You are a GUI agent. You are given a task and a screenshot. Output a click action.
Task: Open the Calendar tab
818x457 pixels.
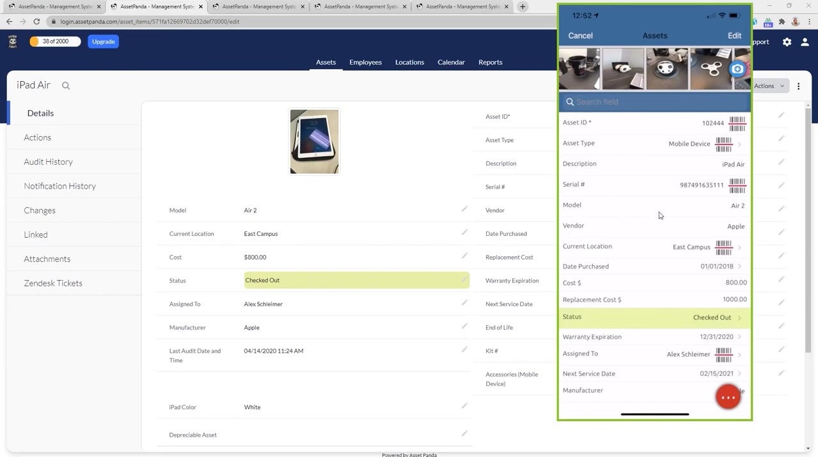click(x=451, y=62)
